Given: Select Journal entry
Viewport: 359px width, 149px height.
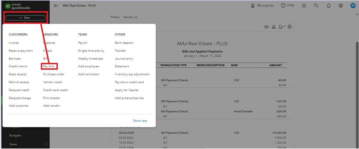Looking at the screenshot, I should coord(124,59).
